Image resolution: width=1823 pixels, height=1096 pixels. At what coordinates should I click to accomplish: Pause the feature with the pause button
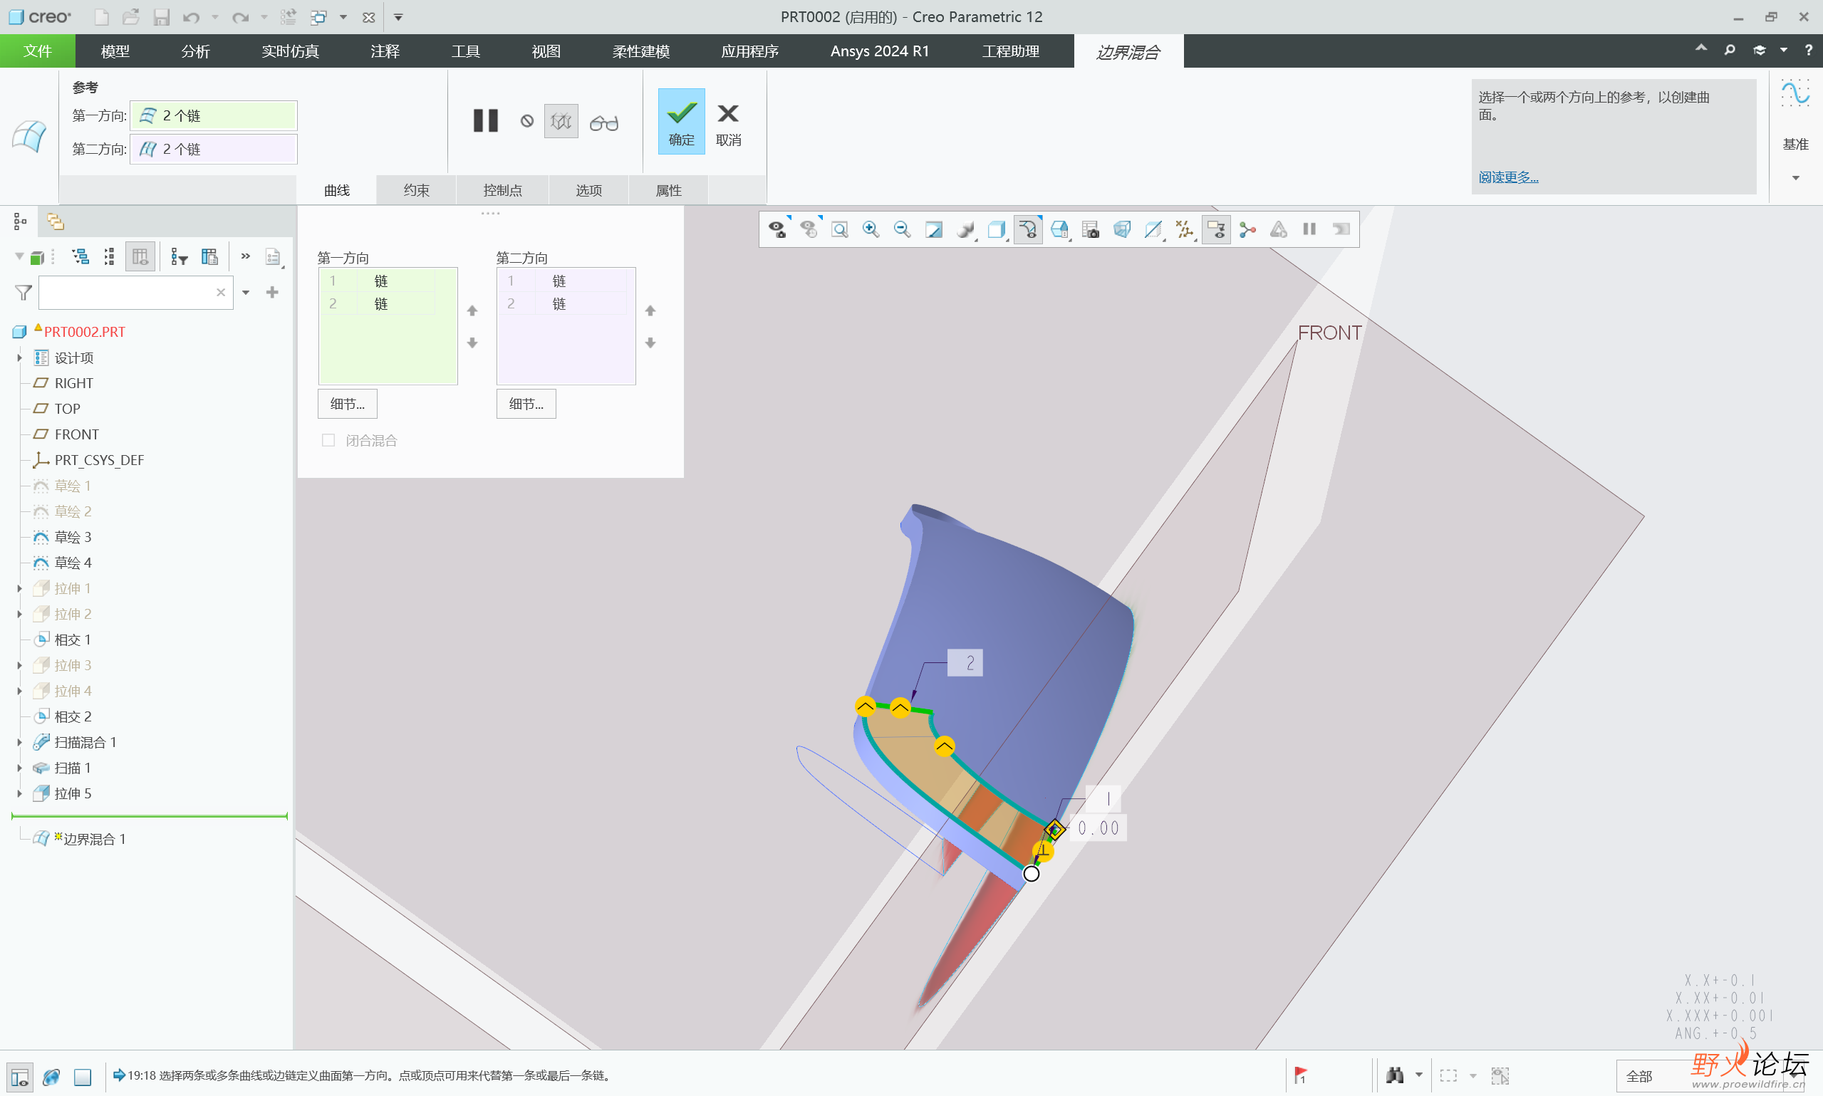[486, 120]
